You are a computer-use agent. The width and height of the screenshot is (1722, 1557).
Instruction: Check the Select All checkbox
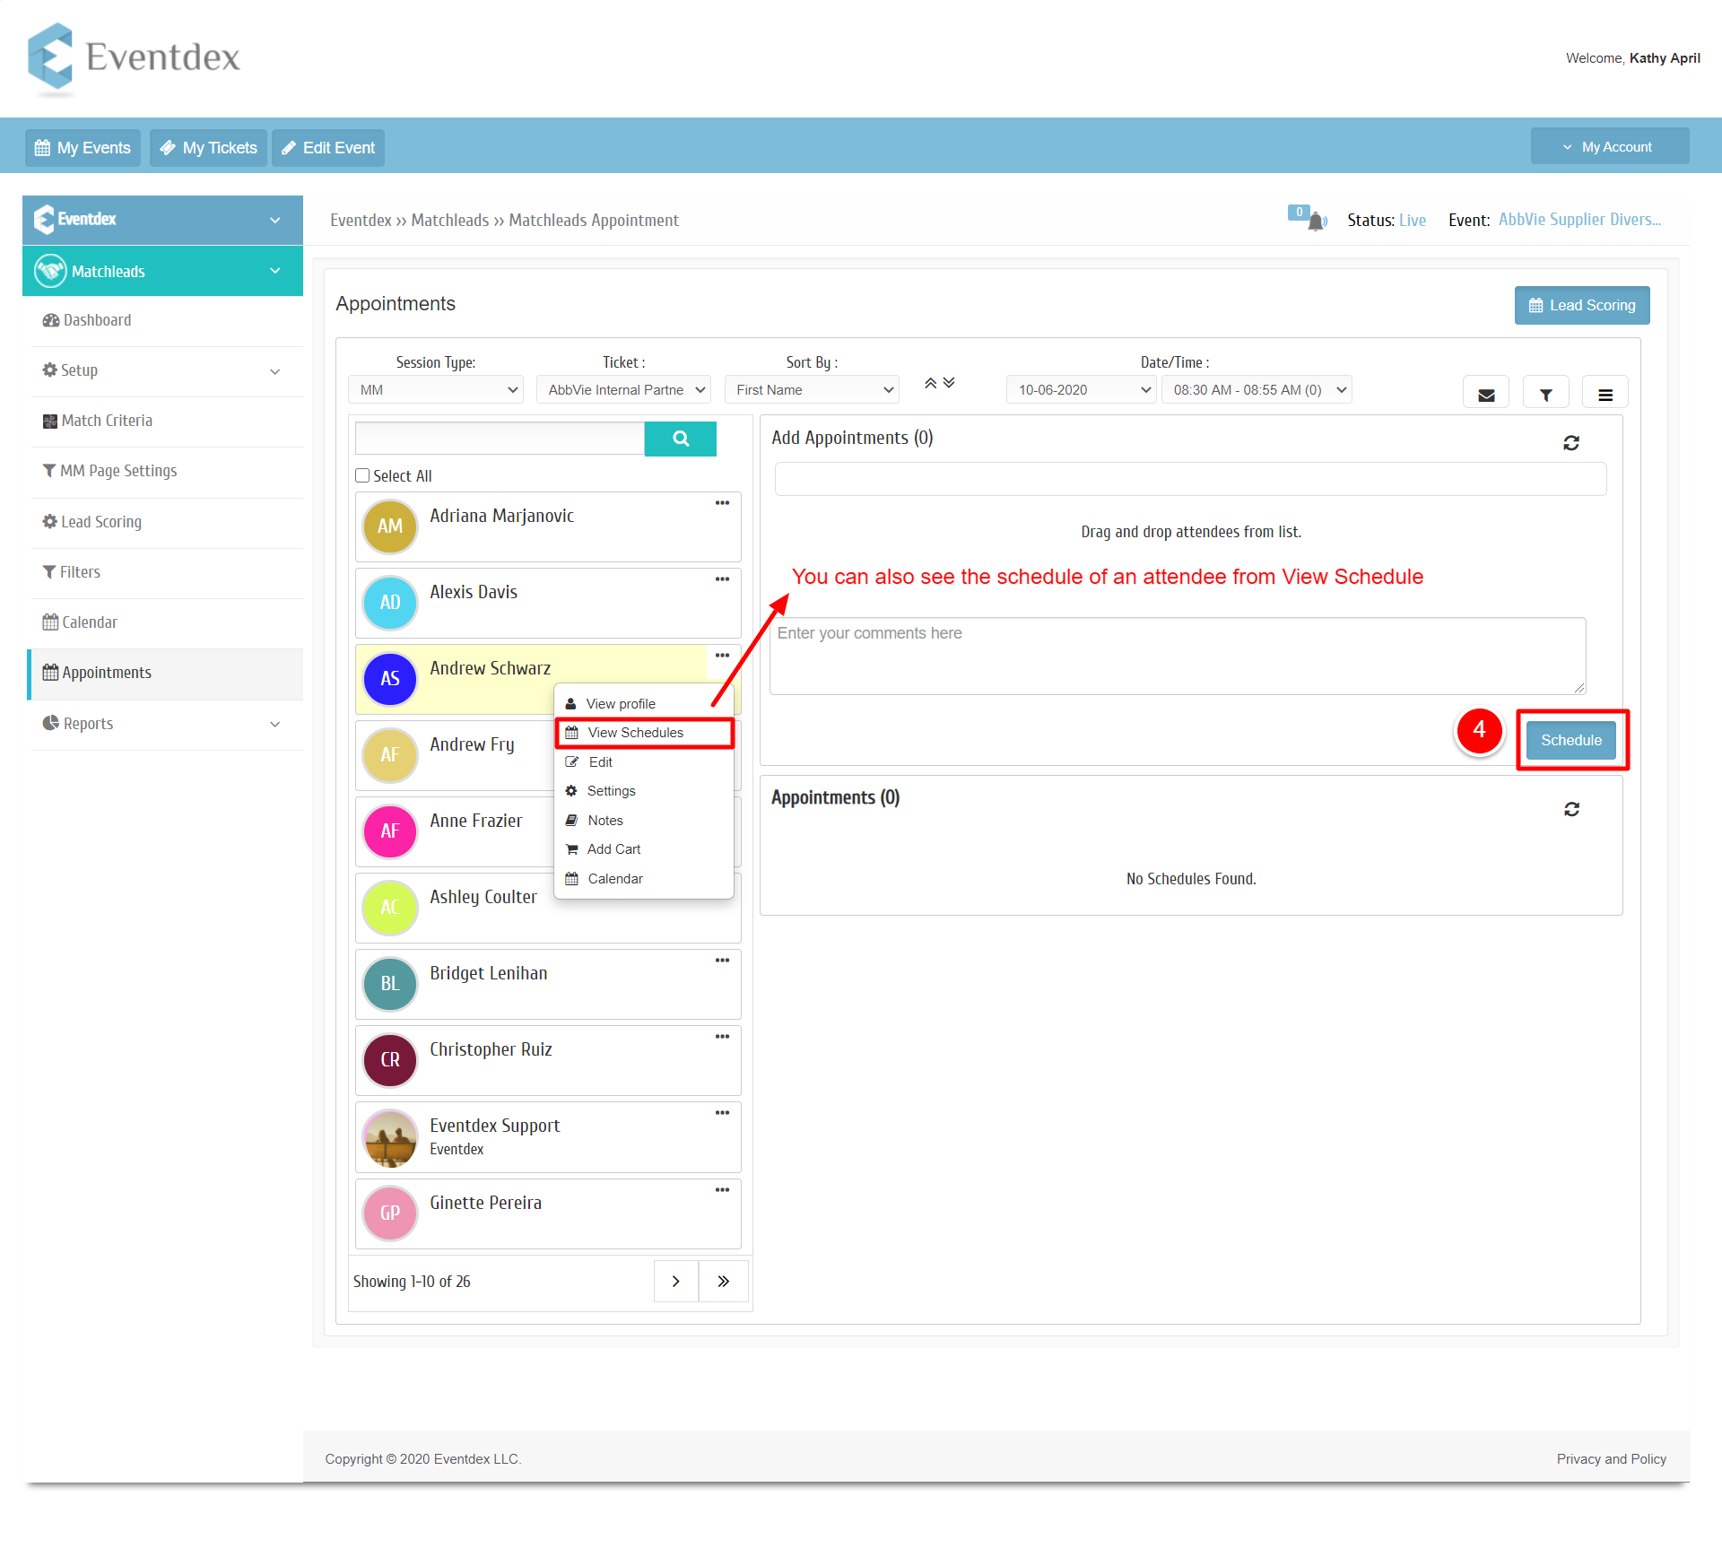point(362,475)
